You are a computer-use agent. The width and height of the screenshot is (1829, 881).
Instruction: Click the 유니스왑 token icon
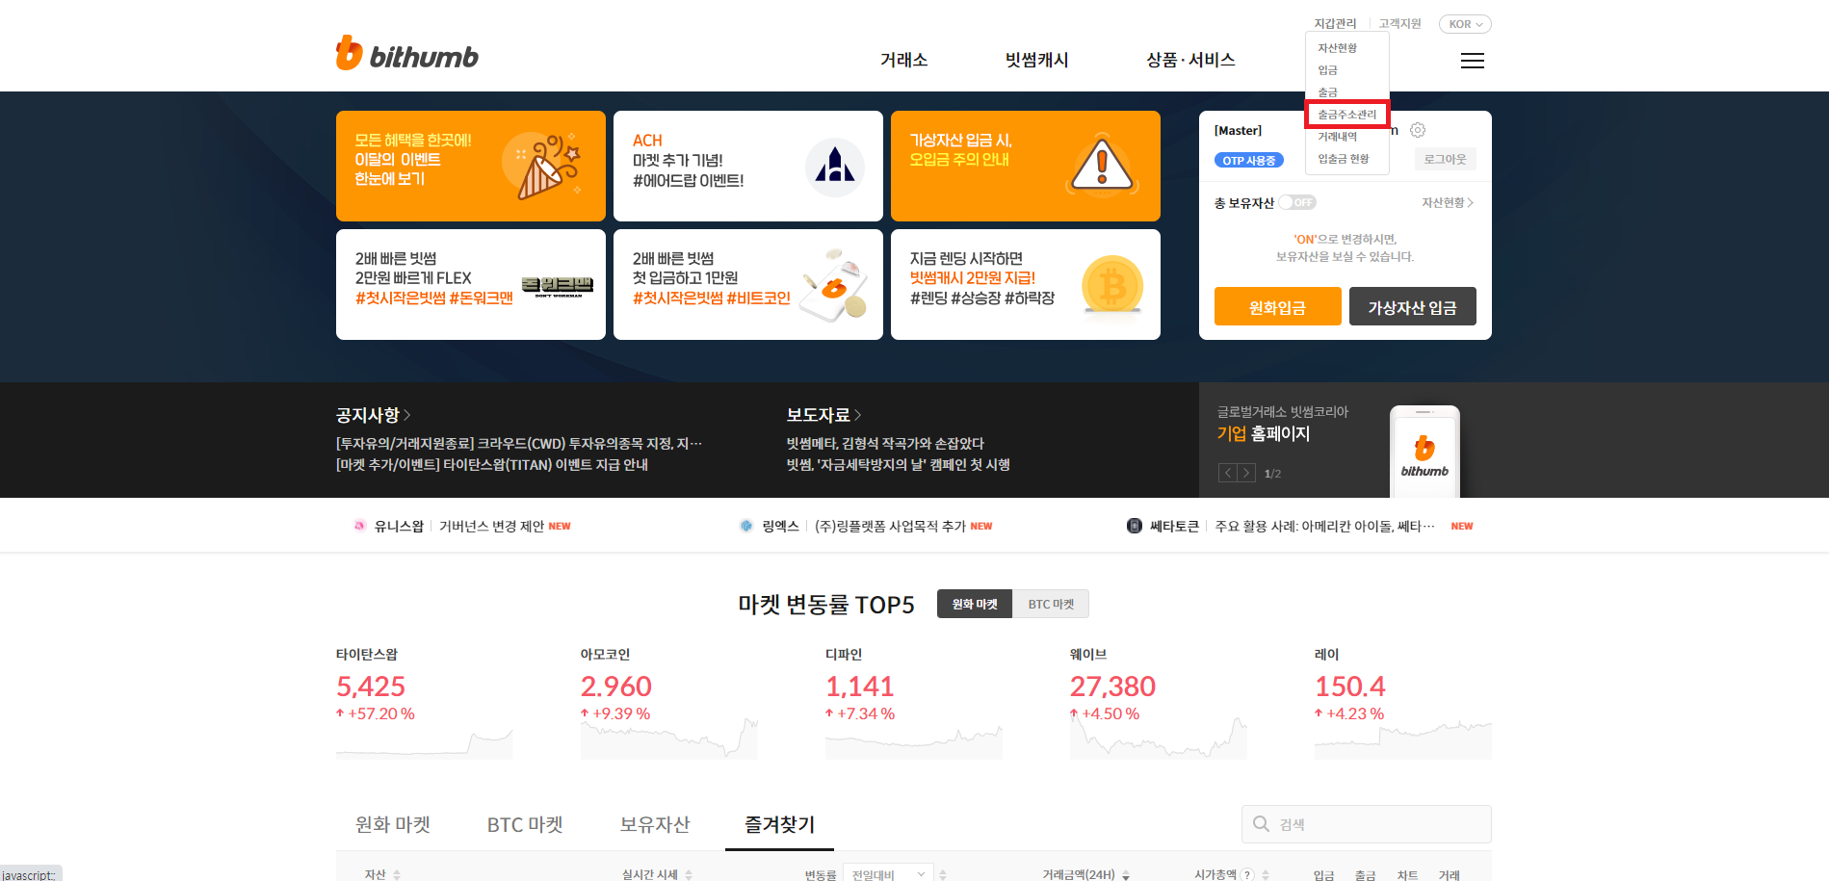point(359,526)
